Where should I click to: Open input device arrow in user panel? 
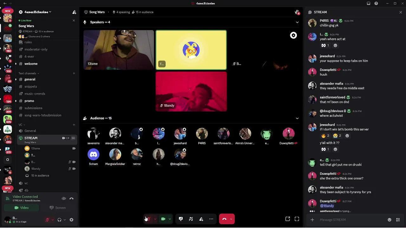53,220
